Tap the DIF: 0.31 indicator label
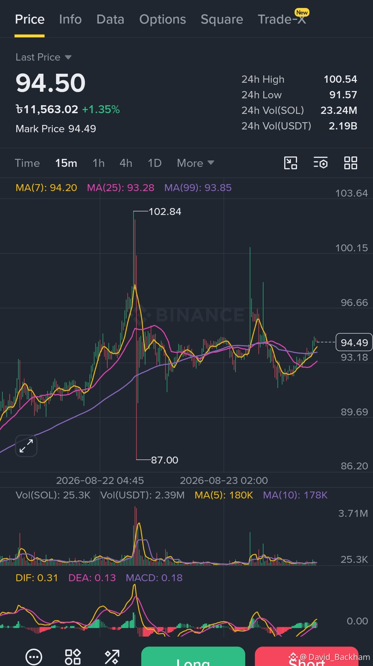This screenshot has width=373, height=666. click(37, 578)
